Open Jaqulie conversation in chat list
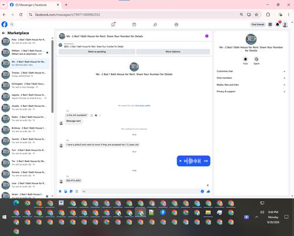 pyautogui.click(x=25, y=96)
